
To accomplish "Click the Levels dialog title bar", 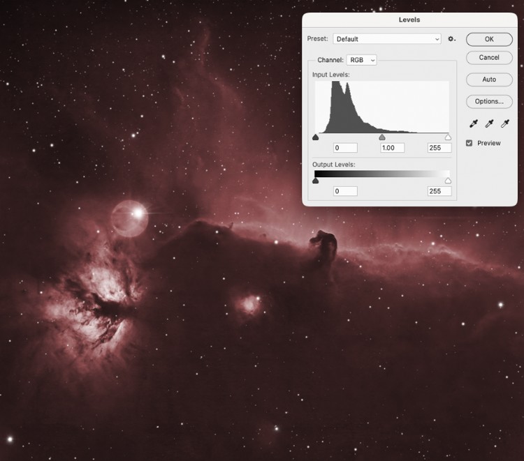I will point(409,20).
